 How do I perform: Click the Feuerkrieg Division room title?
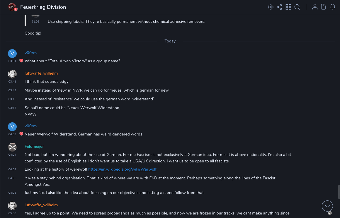[x=43, y=7]
